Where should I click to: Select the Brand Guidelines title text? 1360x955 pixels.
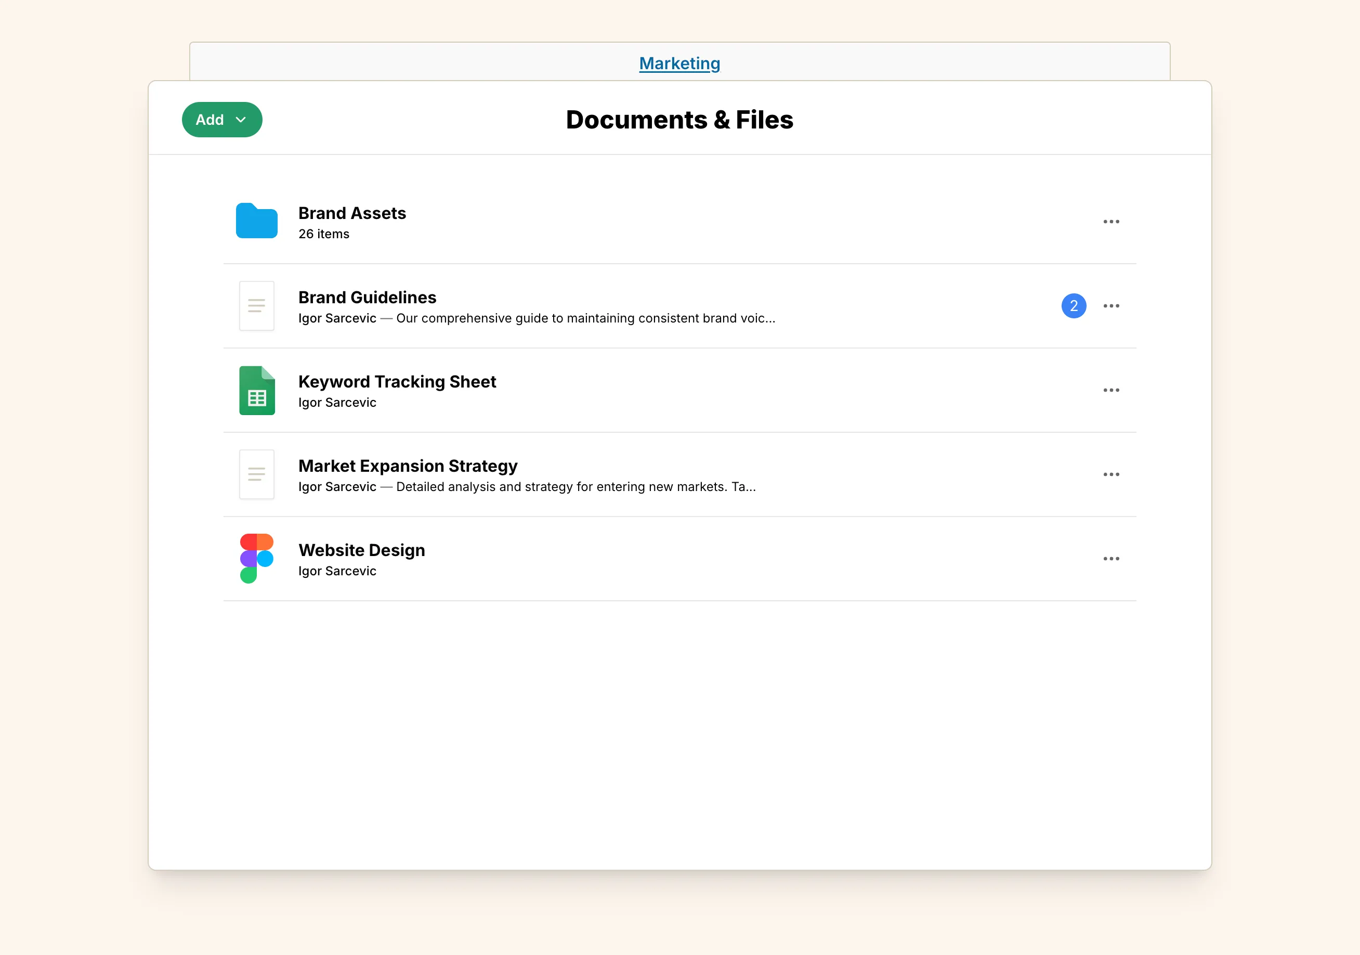tap(367, 297)
